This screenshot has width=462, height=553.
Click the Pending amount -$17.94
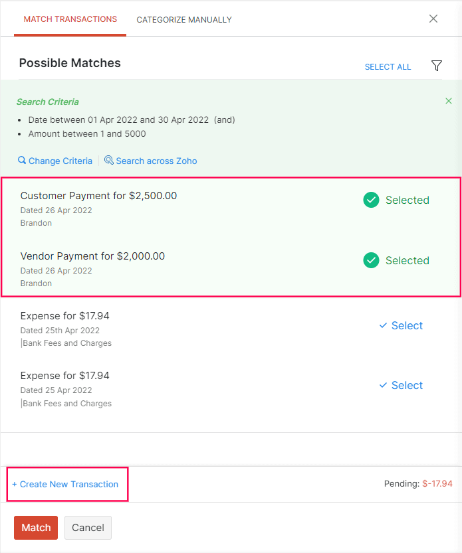[x=437, y=483]
